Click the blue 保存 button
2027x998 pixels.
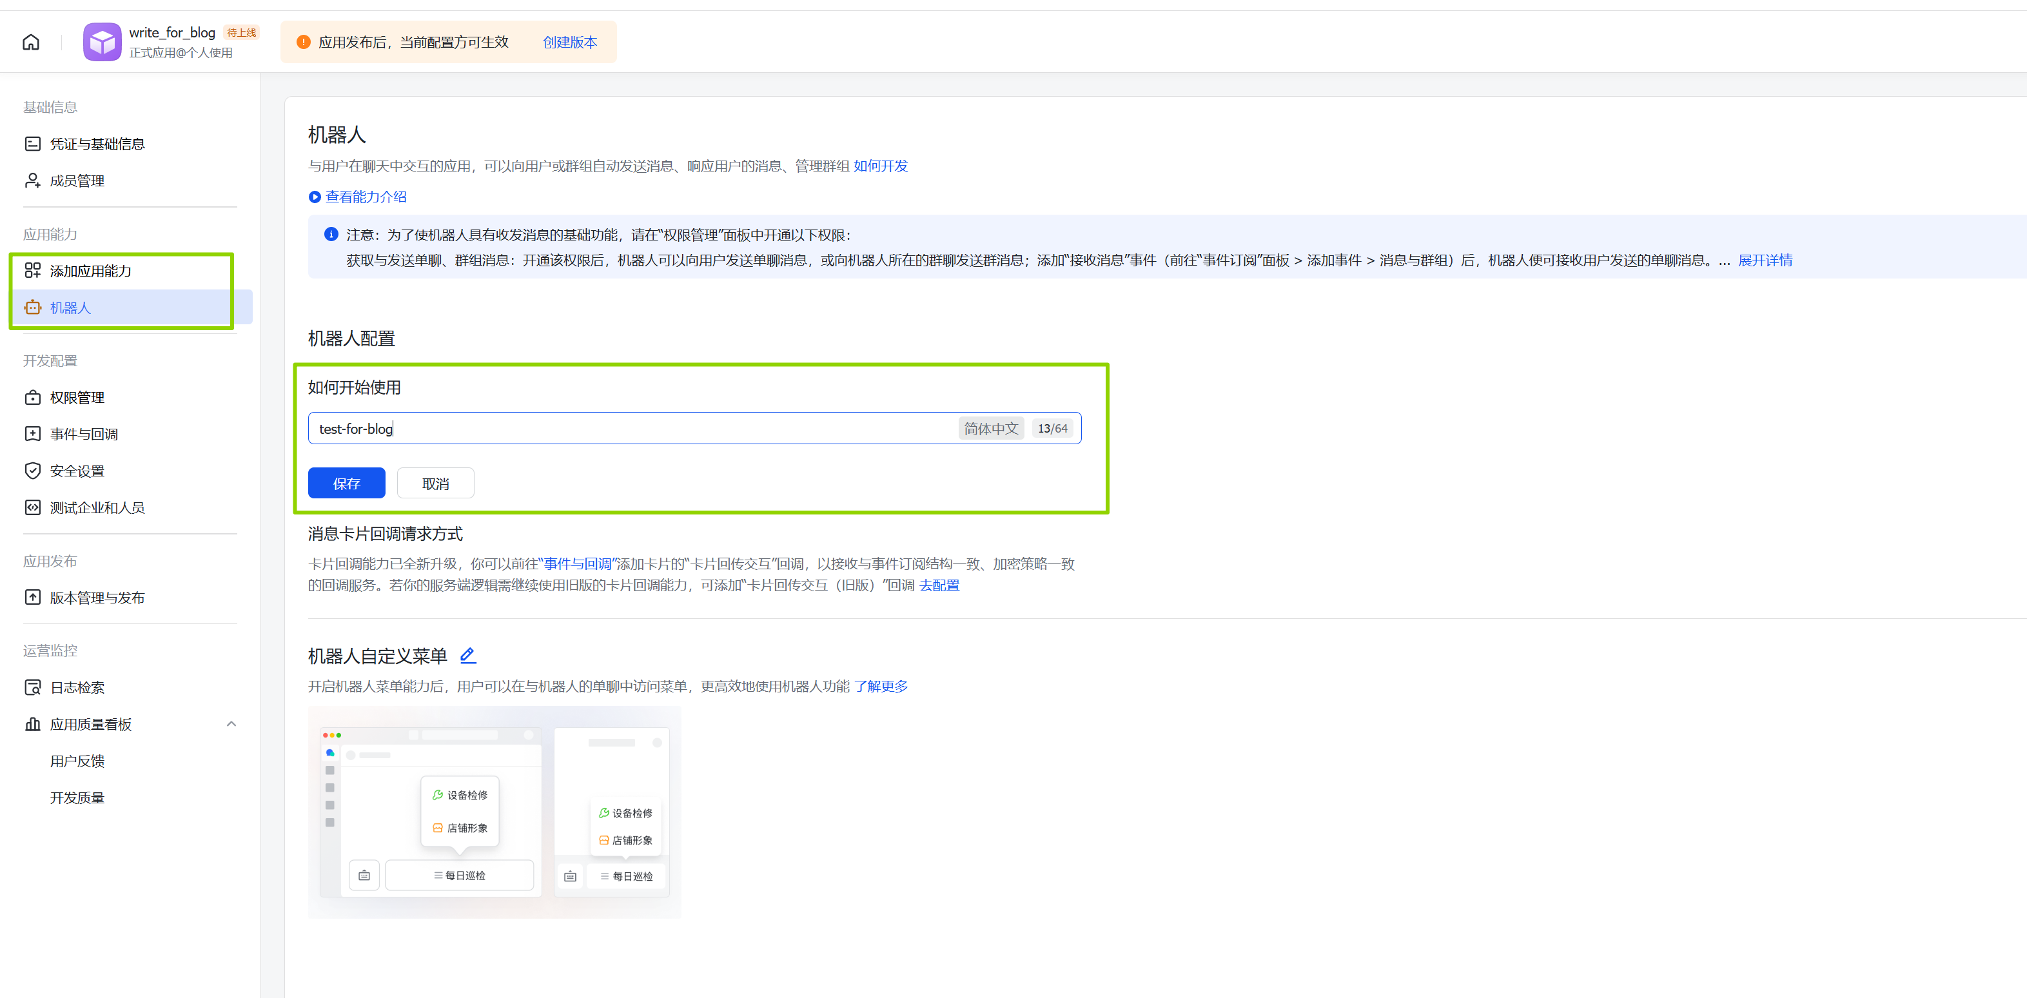[x=346, y=484]
